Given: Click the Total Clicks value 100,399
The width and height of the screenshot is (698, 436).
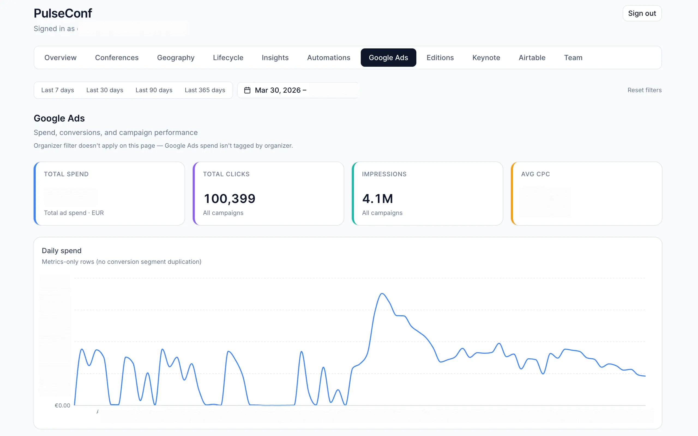Looking at the screenshot, I should point(230,199).
